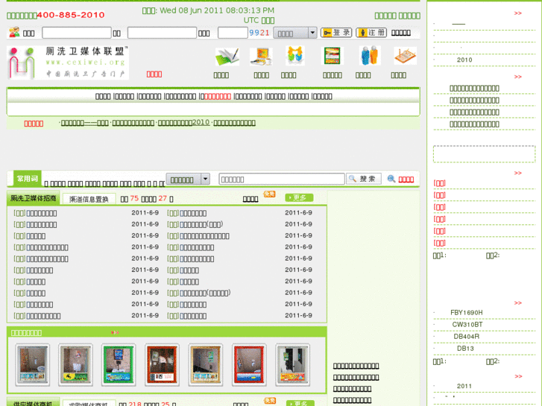Click the advanced search magnifier icon

pos(391,179)
